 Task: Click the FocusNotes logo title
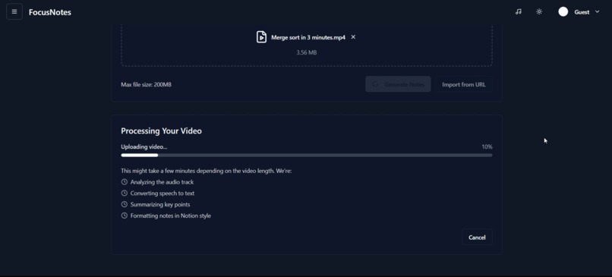[x=50, y=12]
